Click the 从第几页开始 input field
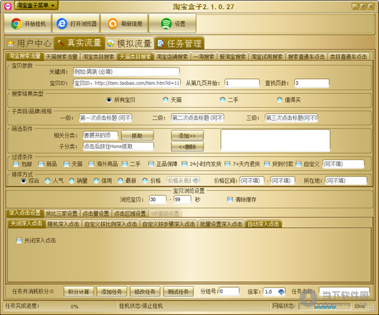 point(242,83)
